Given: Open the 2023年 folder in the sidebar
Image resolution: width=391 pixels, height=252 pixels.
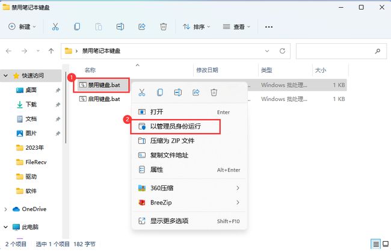Looking at the screenshot, I should [30, 147].
